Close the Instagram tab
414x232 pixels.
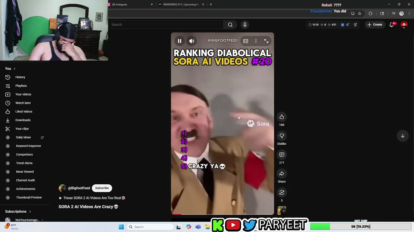pos(152,5)
